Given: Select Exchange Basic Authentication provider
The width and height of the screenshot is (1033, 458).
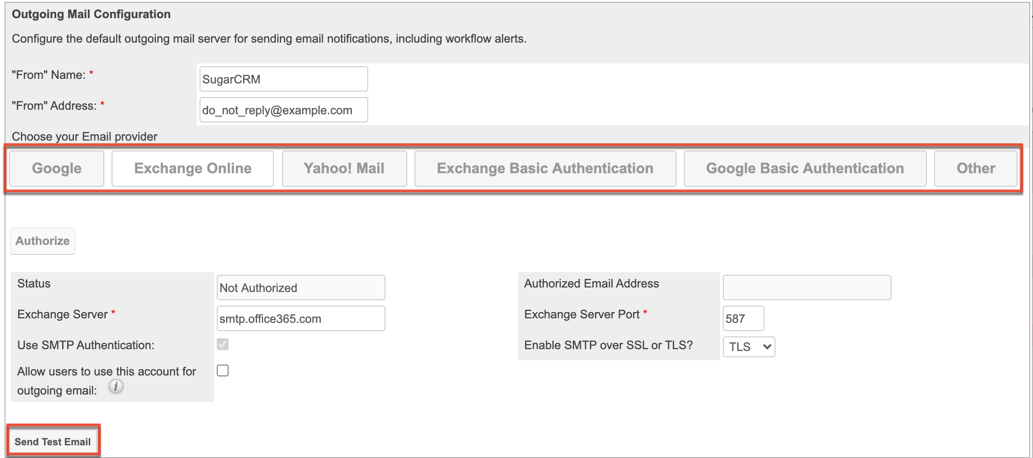Looking at the screenshot, I should [x=544, y=168].
